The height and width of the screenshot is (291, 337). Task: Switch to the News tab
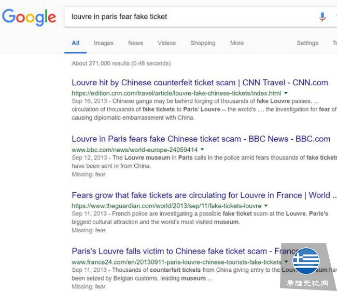point(135,43)
